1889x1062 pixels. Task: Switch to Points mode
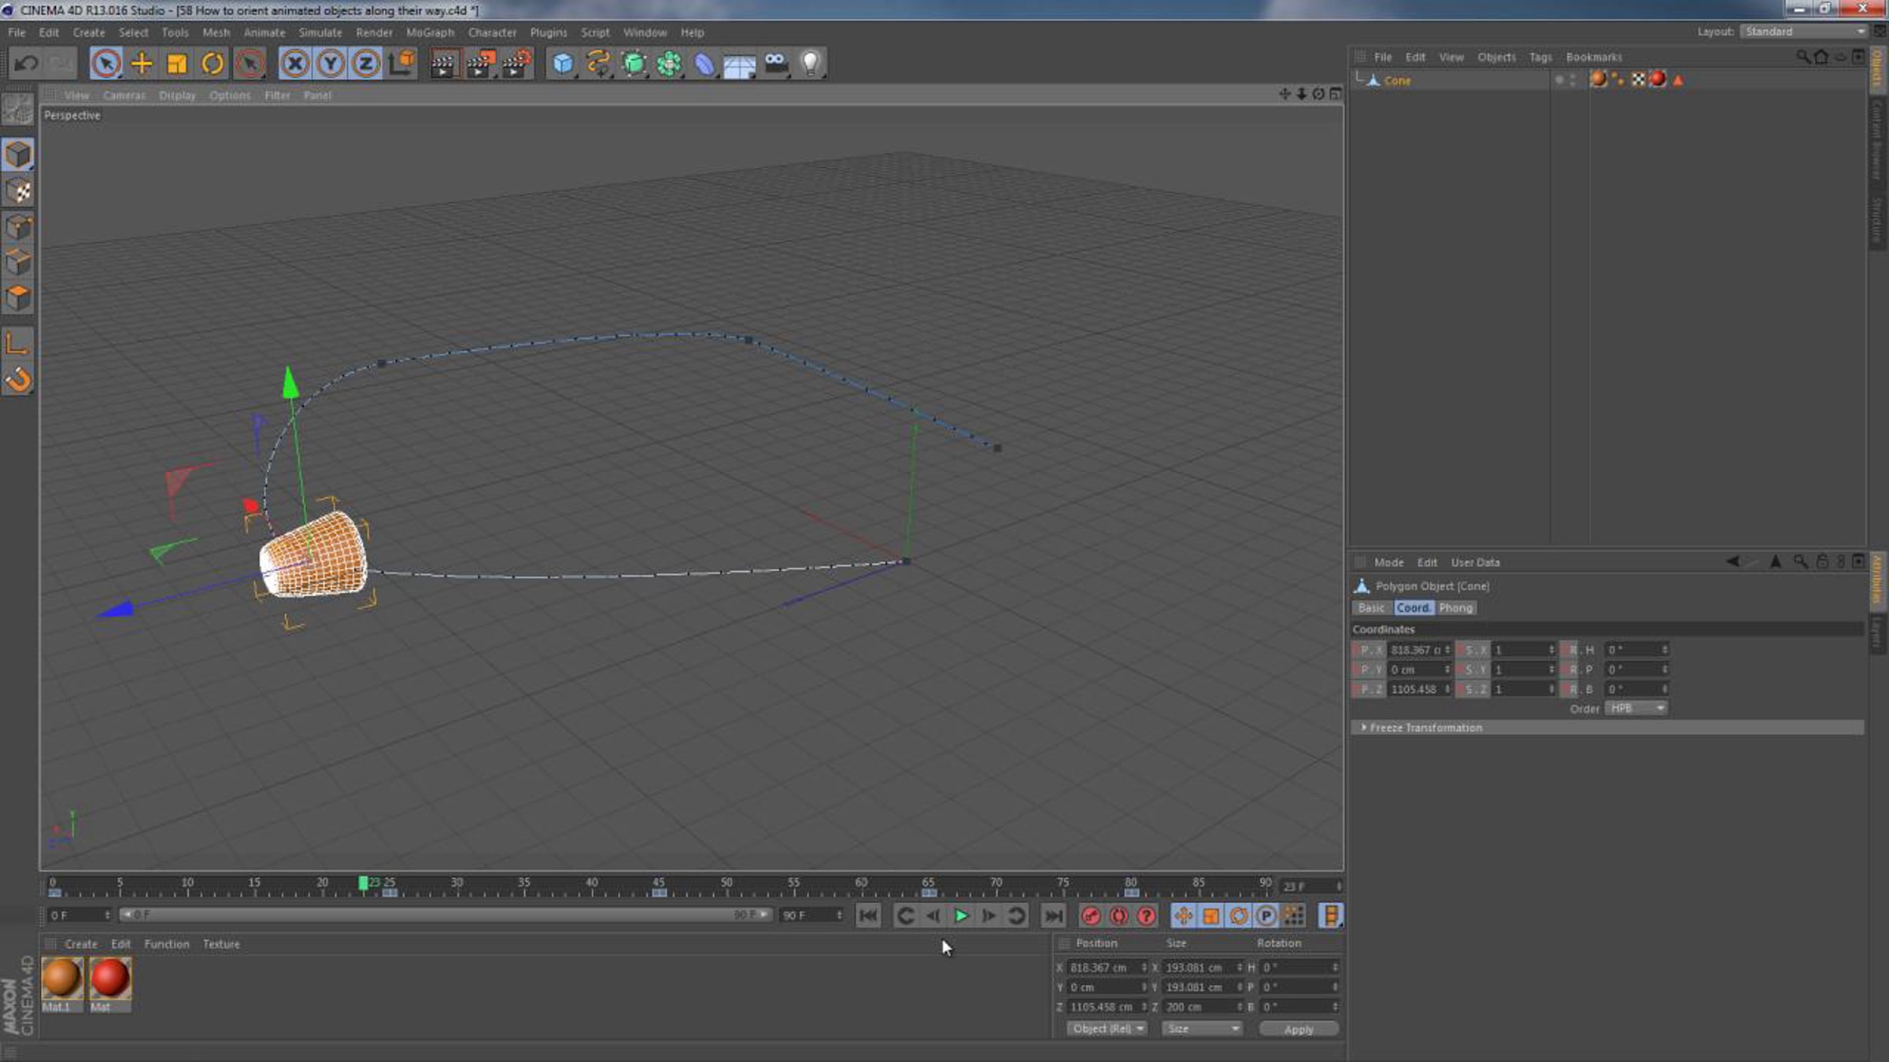(x=17, y=227)
